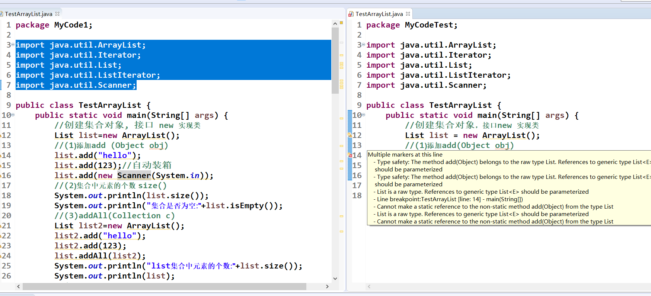
Task: Click 'list.add("hello");' on left line 14
Action: tap(98, 155)
